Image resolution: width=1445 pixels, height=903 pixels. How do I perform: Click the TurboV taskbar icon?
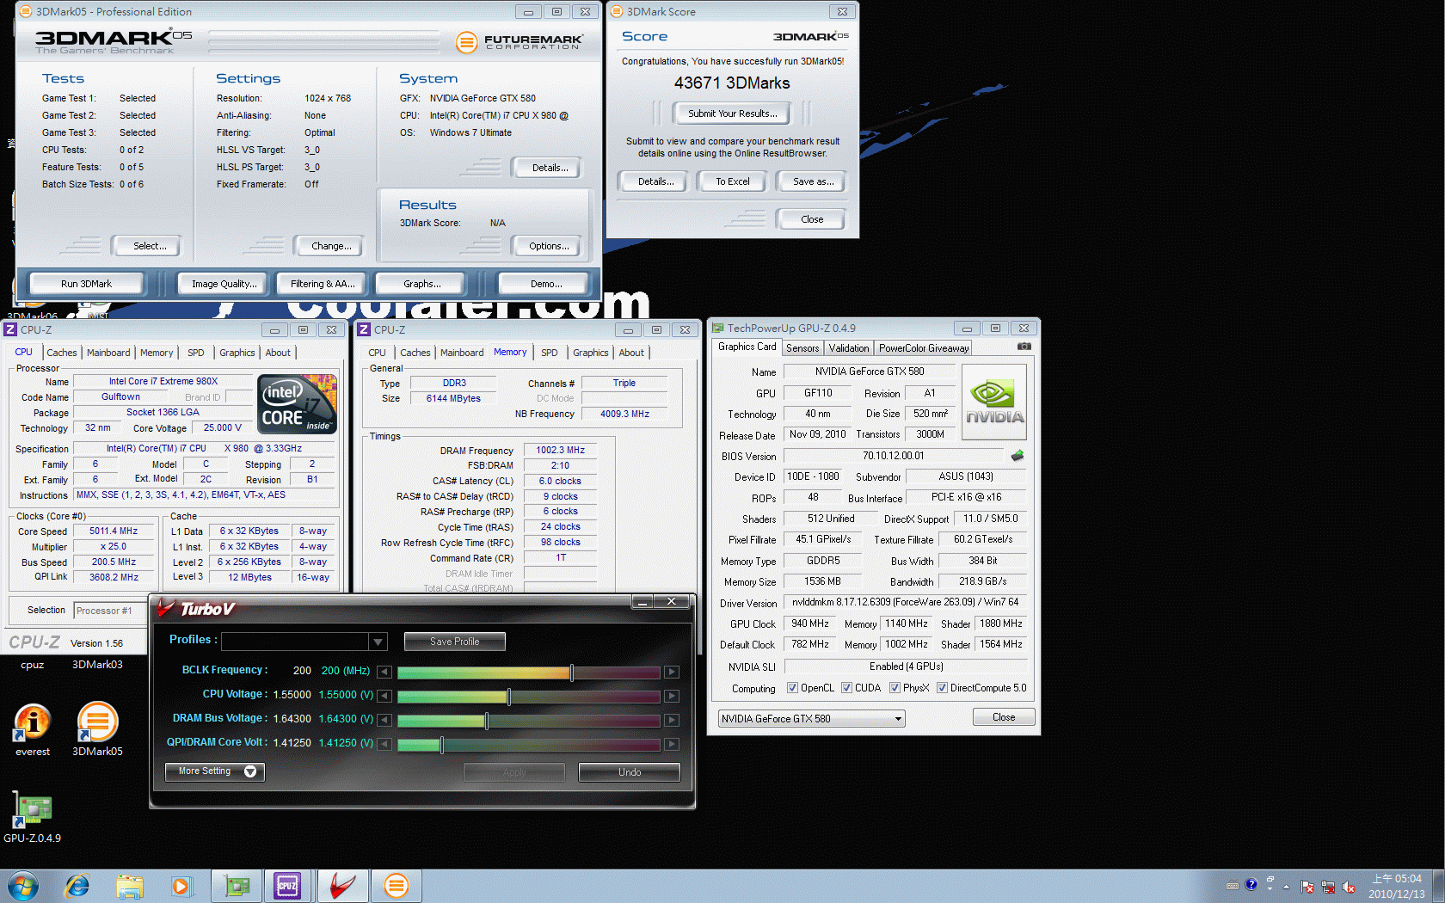click(x=342, y=886)
